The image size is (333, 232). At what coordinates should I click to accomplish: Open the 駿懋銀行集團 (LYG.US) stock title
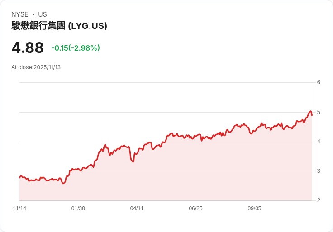point(59,26)
